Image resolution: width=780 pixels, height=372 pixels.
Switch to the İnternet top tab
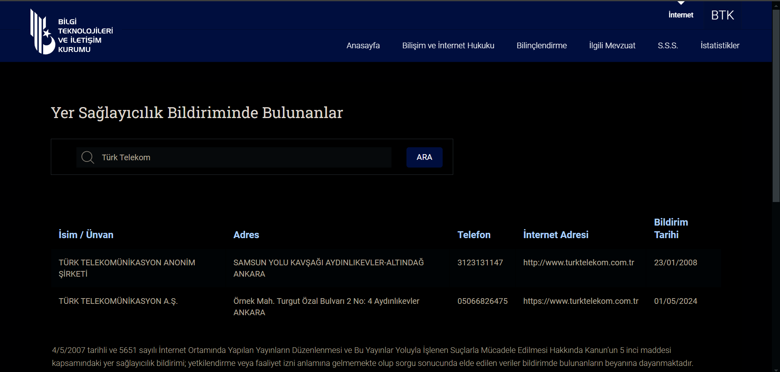tap(681, 15)
